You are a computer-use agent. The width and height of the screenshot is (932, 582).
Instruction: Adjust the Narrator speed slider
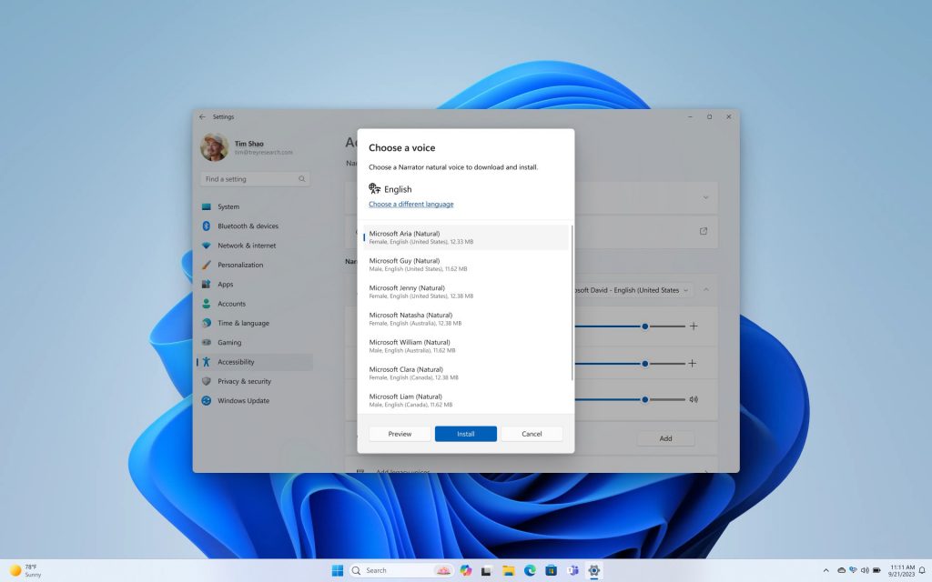pos(644,326)
